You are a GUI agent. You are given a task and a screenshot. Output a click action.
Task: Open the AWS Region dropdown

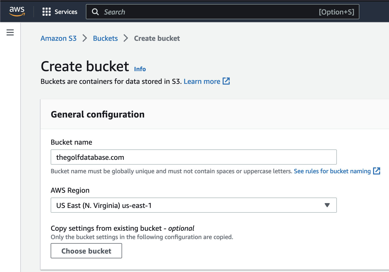pyautogui.click(x=187, y=205)
